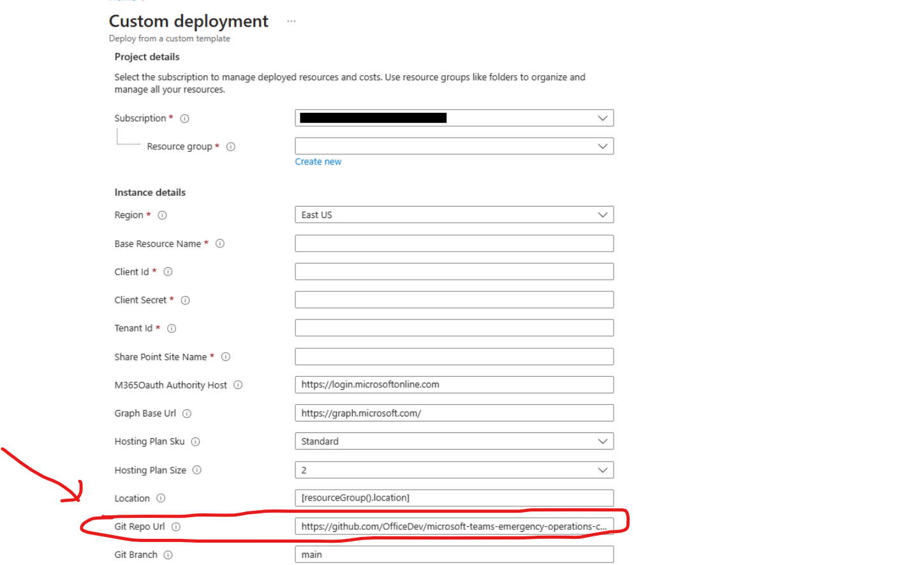The image size is (902, 565).
Task: Click the Graph Base Url text field
Action: pyautogui.click(x=454, y=413)
